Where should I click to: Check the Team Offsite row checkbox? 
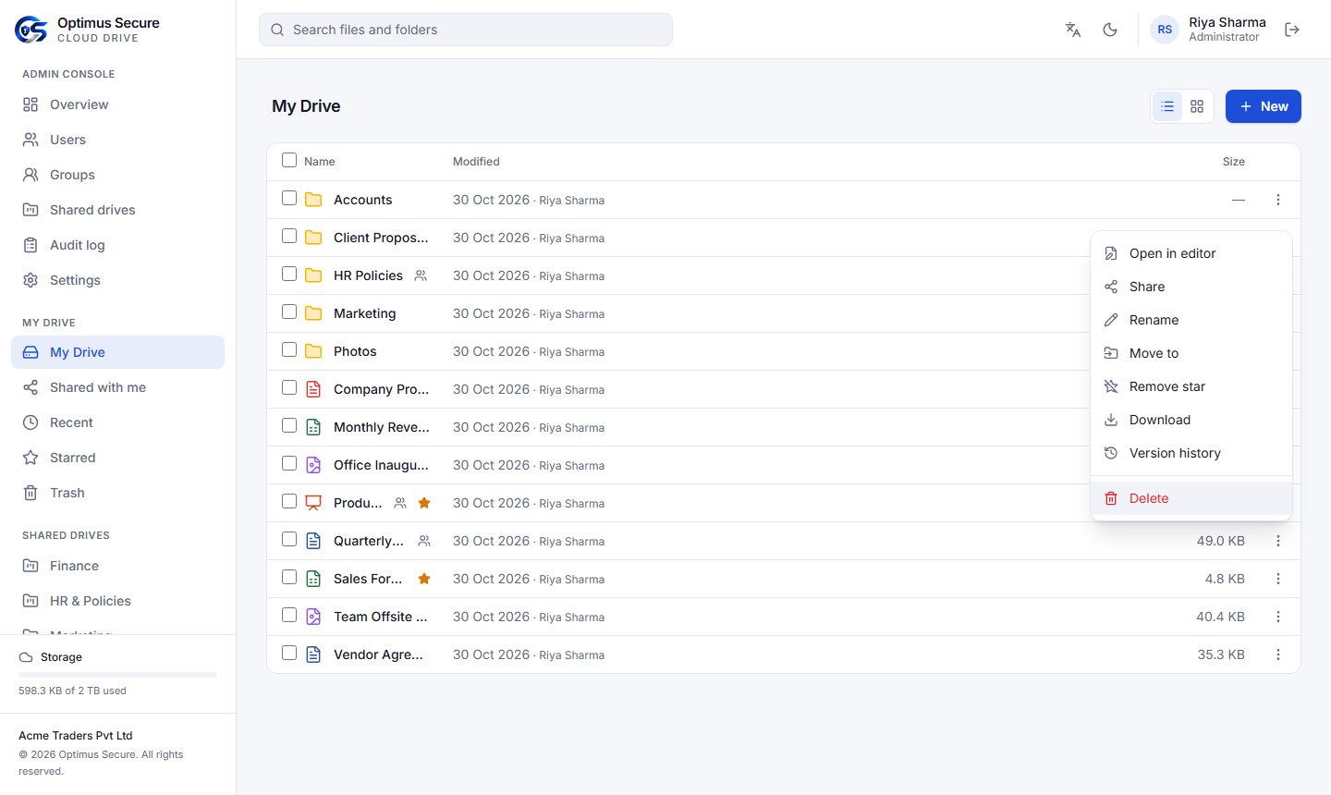point(289,615)
